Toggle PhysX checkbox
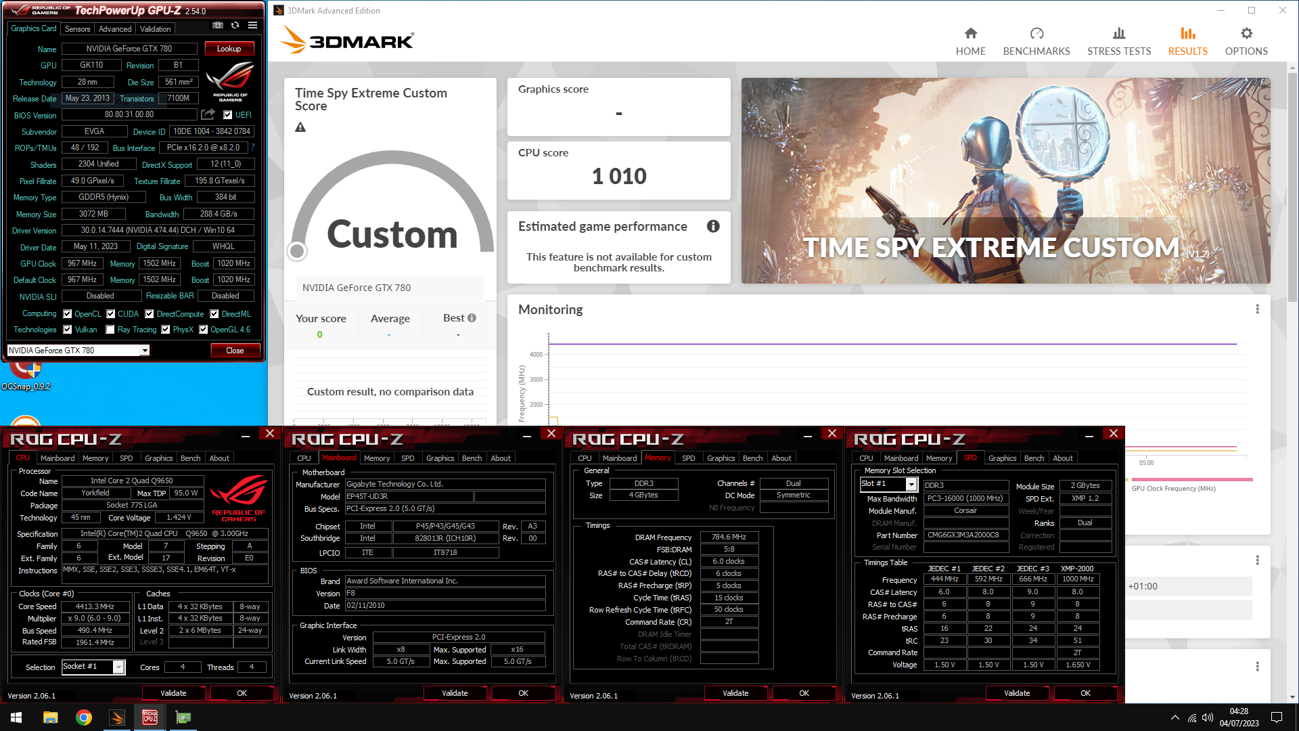The image size is (1299, 731). click(x=166, y=330)
